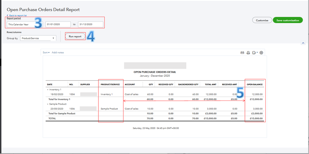The height and width of the screenshot is (154, 309).
Task: Click the OPEN PURCHASE ORDERS DETAIL title
Action: pos(155,72)
